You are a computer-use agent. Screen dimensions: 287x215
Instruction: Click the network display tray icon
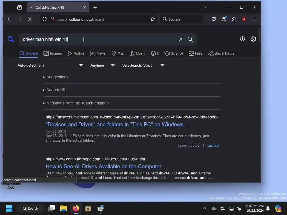point(232,208)
